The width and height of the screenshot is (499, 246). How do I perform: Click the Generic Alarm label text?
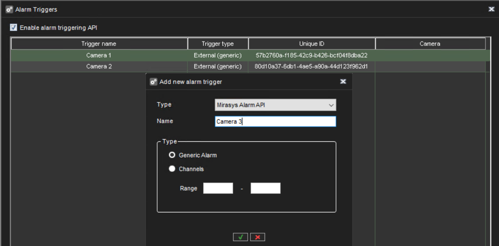(x=198, y=155)
